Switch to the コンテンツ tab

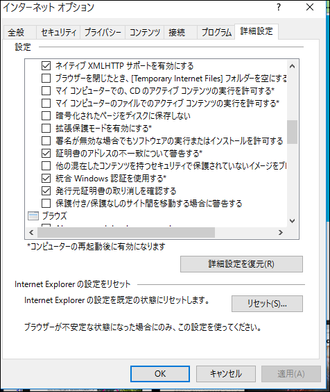click(x=144, y=33)
